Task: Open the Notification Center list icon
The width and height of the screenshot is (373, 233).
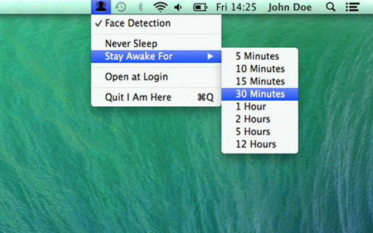Action: pos(352,7)
